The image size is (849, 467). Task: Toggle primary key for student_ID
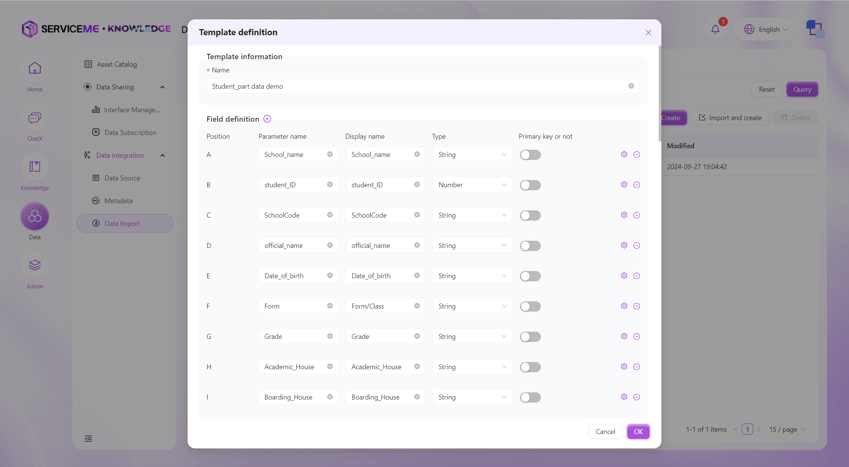tap(530, 185)
